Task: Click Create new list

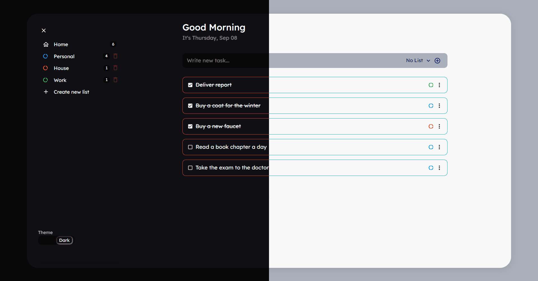Action: click(x=71, y=92)
